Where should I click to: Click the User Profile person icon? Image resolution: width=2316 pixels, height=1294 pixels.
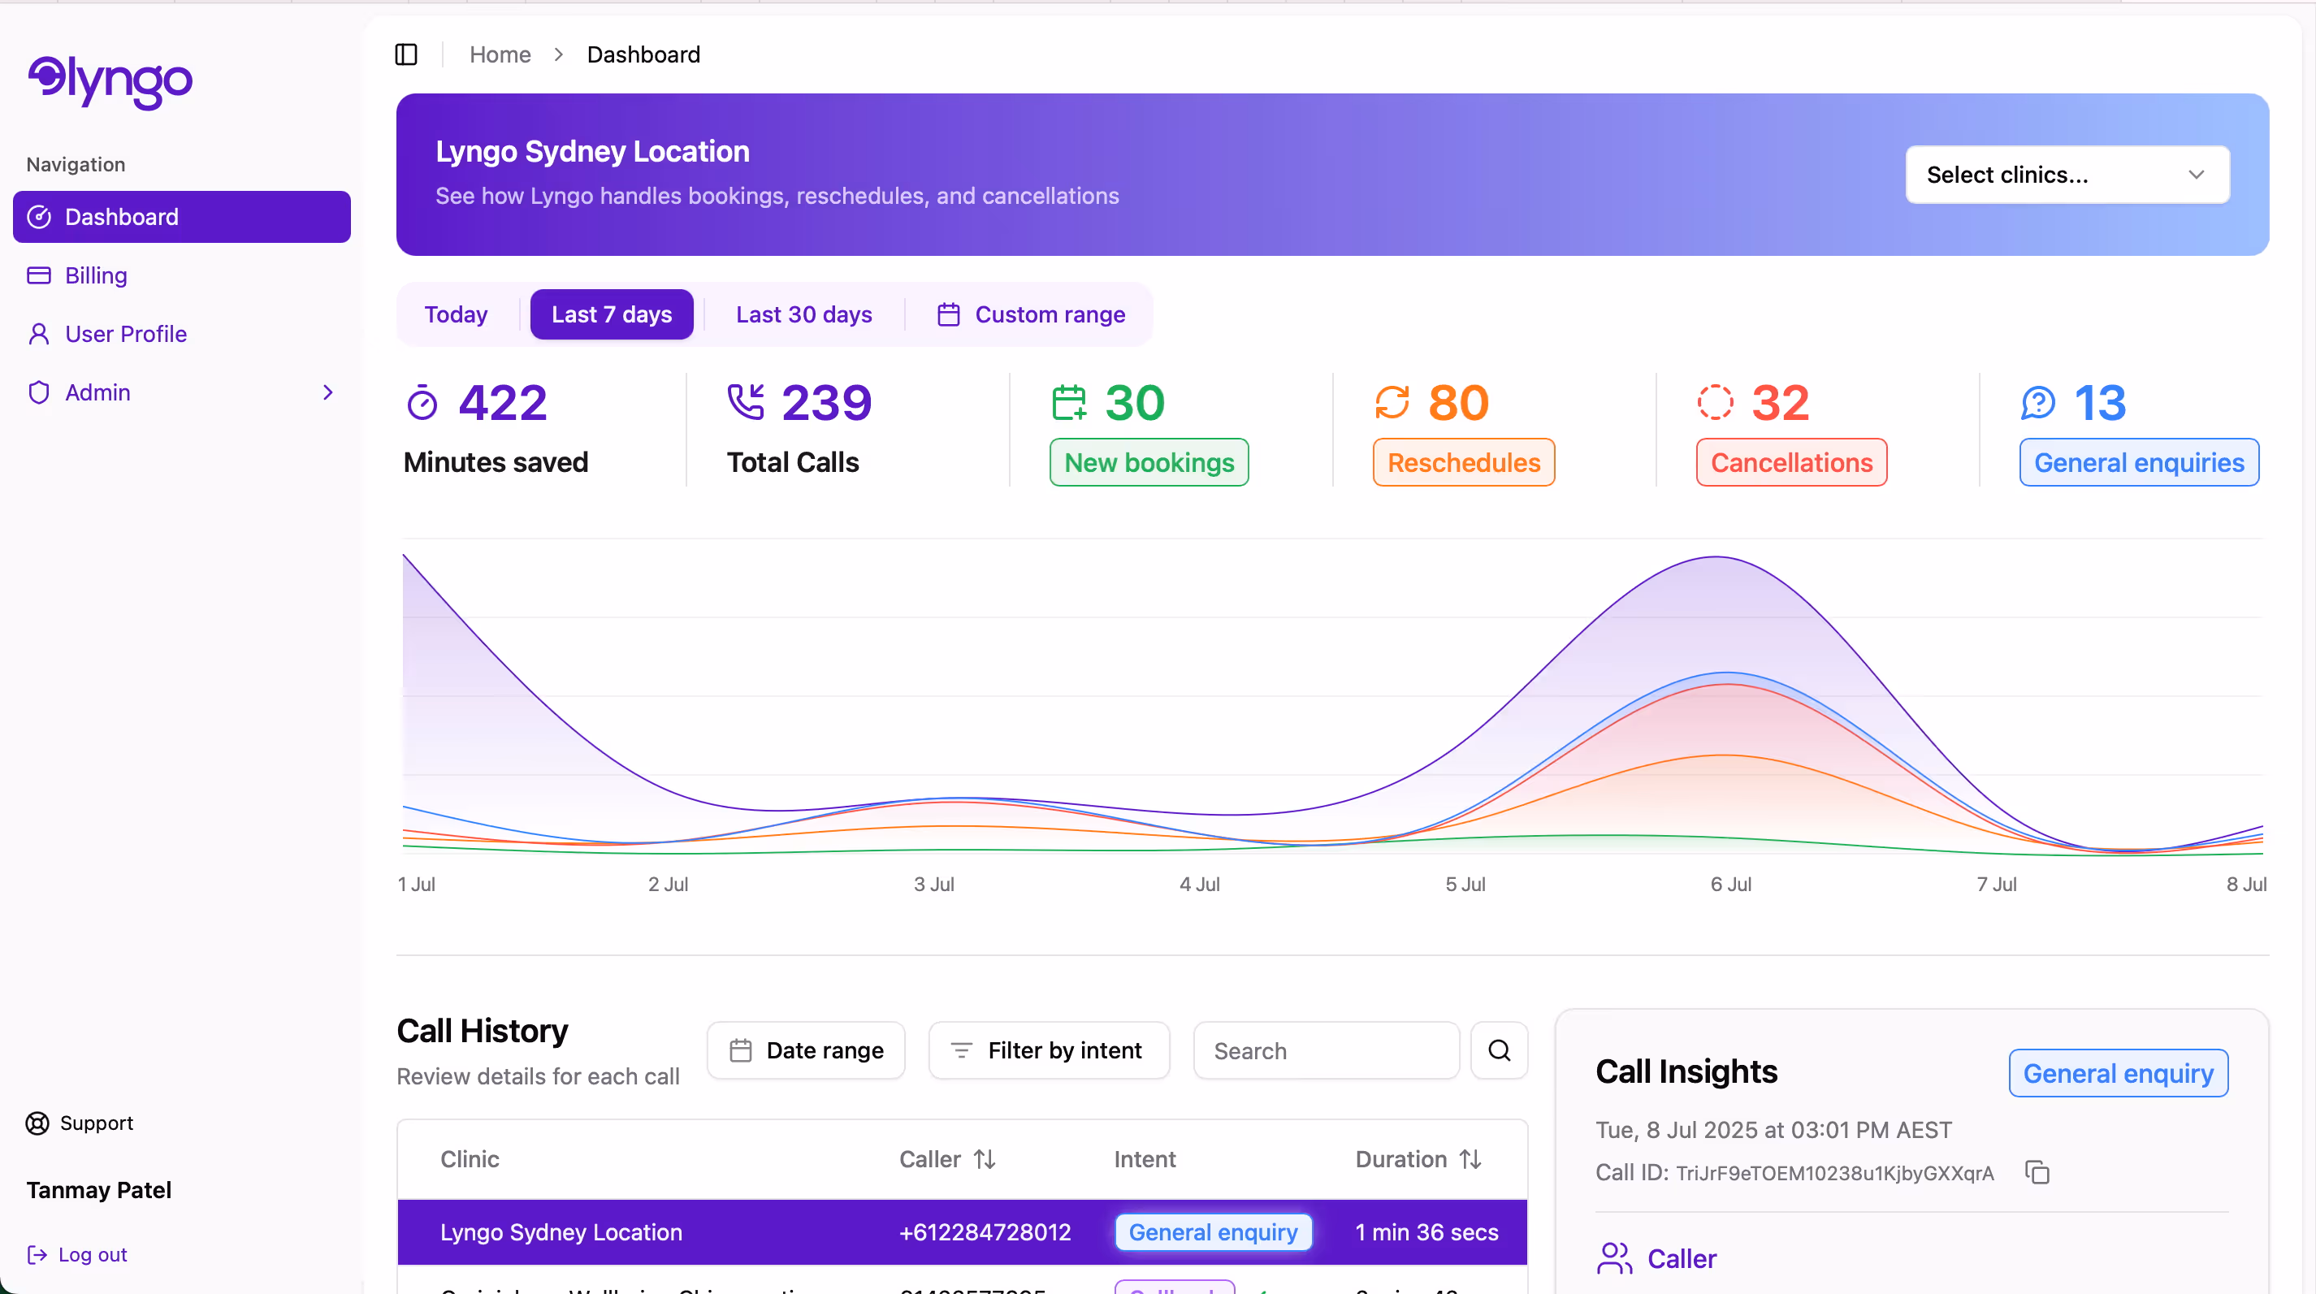pos(39,334)
